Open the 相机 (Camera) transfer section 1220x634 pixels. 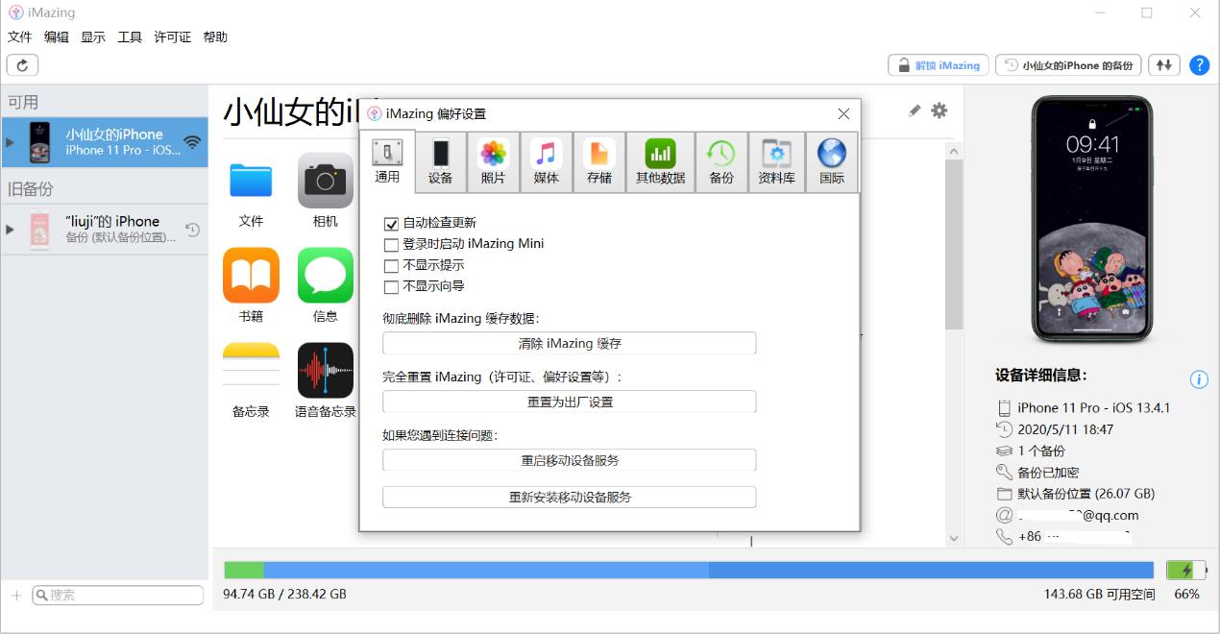pos(324,183)
